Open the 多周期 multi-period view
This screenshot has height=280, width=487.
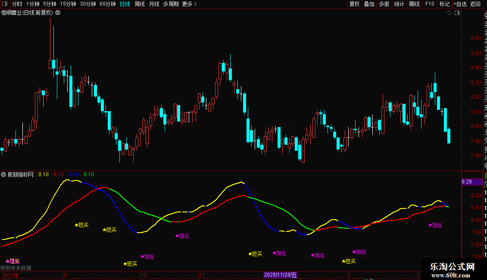click(x=171, y=4)
